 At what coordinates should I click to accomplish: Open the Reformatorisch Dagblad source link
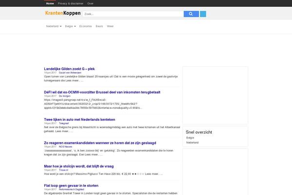[72, 190]
